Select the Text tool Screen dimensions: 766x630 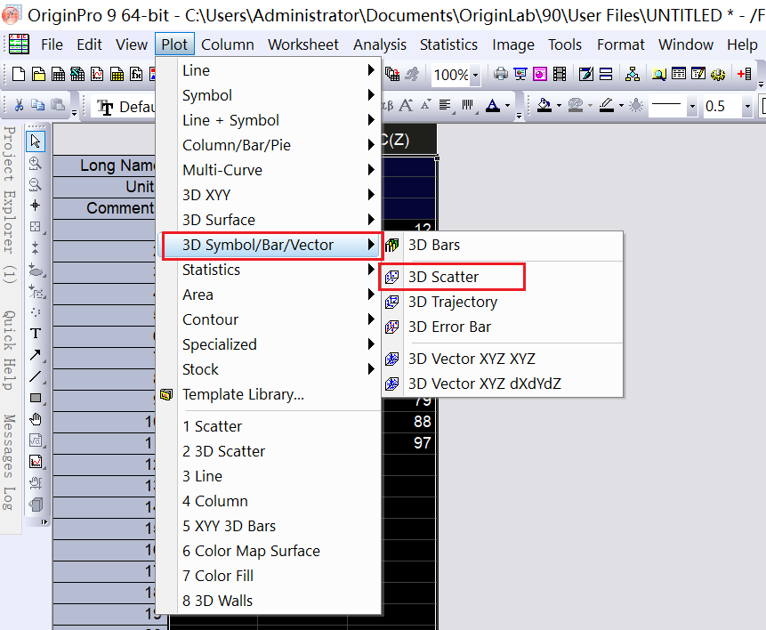[x=36, y=334]
